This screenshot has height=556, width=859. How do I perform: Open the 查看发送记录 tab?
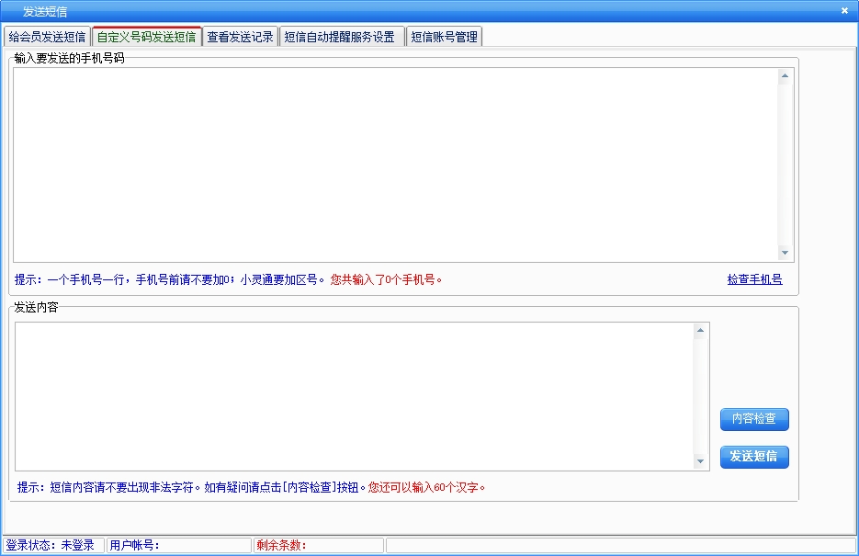[x=240, y=37]
